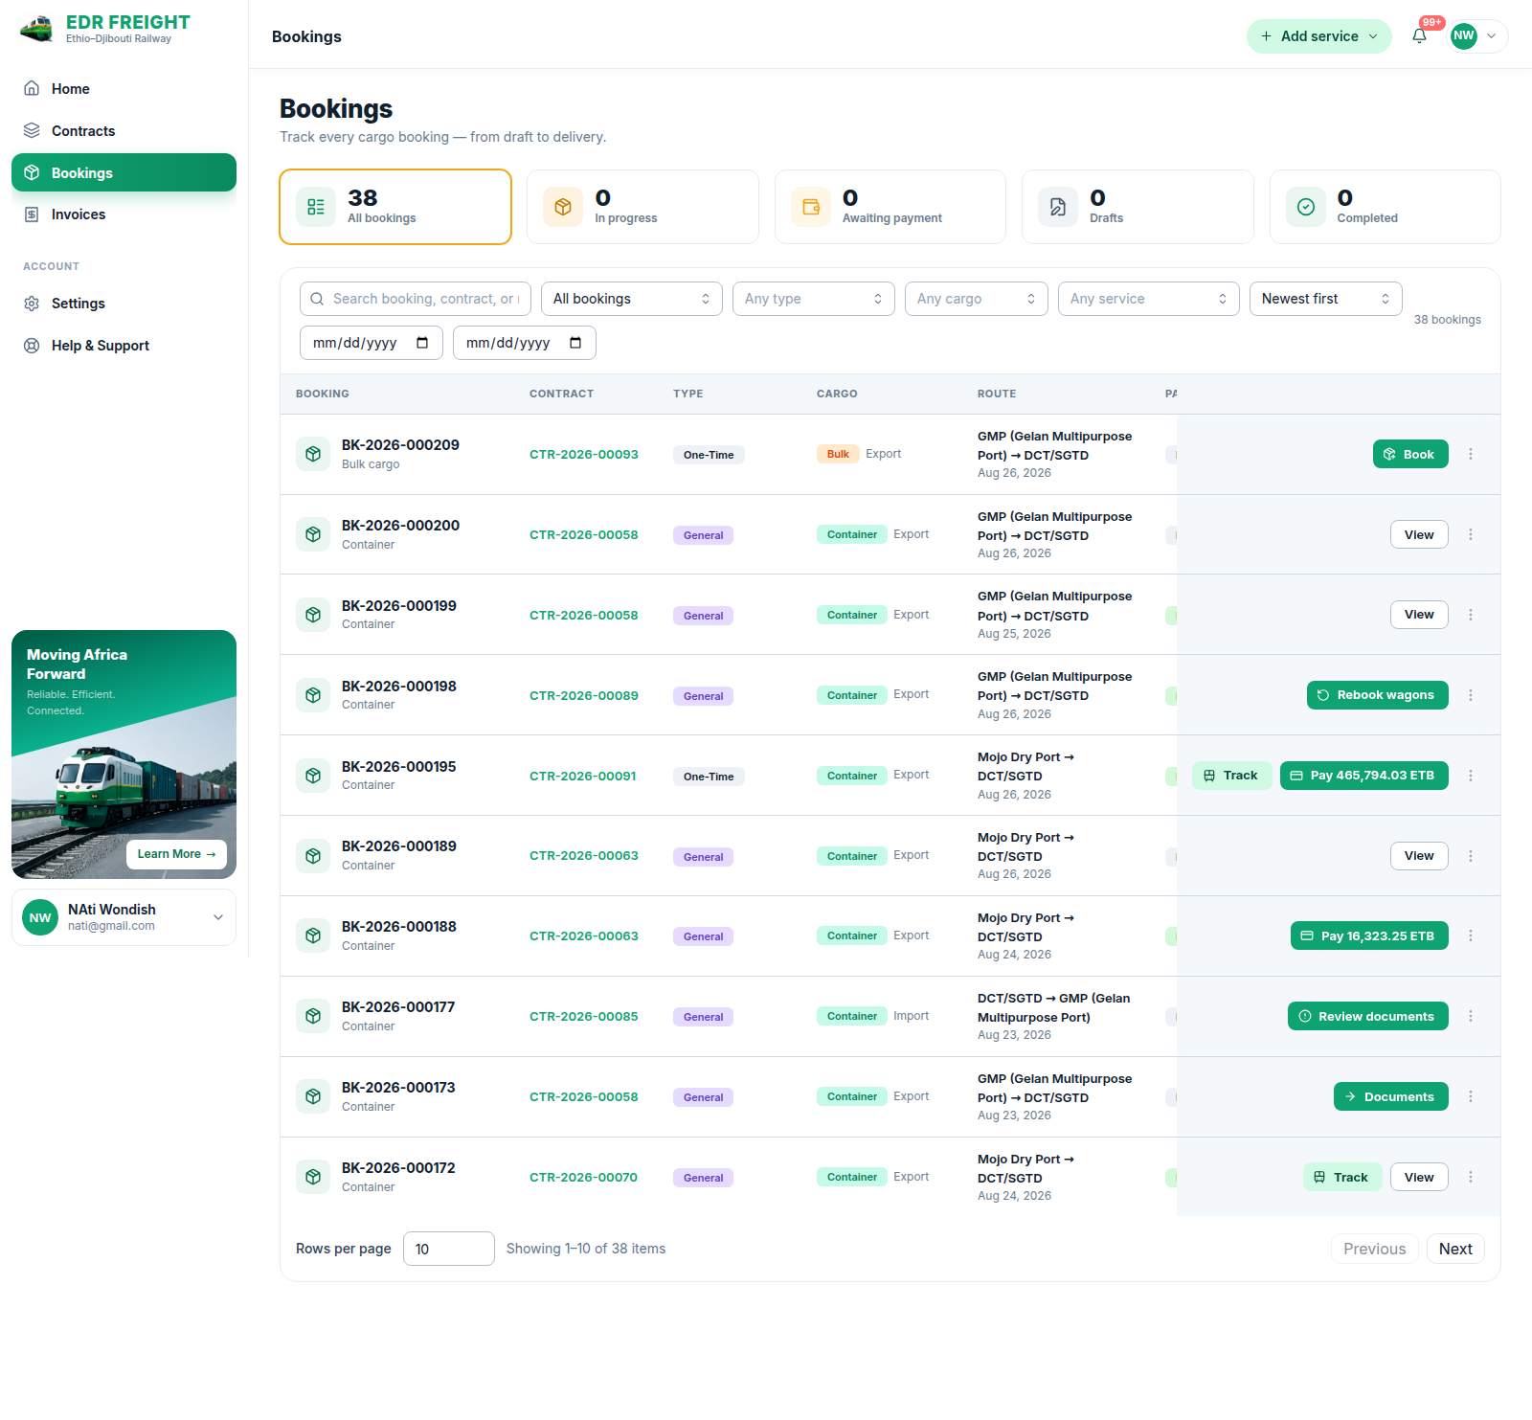Go to Next page
This screenshot has height=1420, width=1532.
pos(1455,1249)
